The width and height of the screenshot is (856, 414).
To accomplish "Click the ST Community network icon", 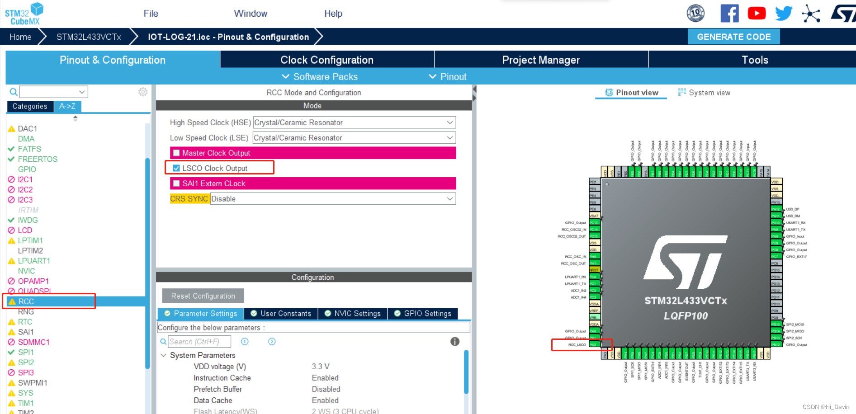I will [810, 13].
